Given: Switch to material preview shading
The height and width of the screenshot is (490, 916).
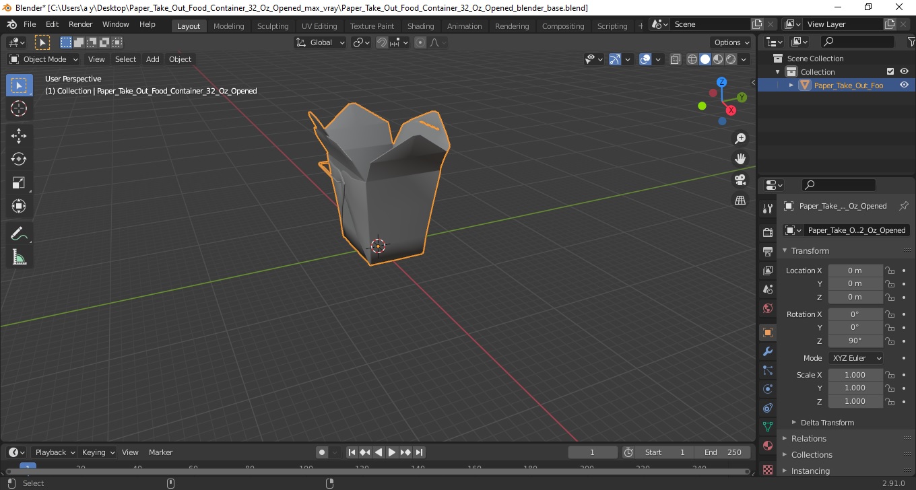Looking at the screenshot, I should [718, 59].
